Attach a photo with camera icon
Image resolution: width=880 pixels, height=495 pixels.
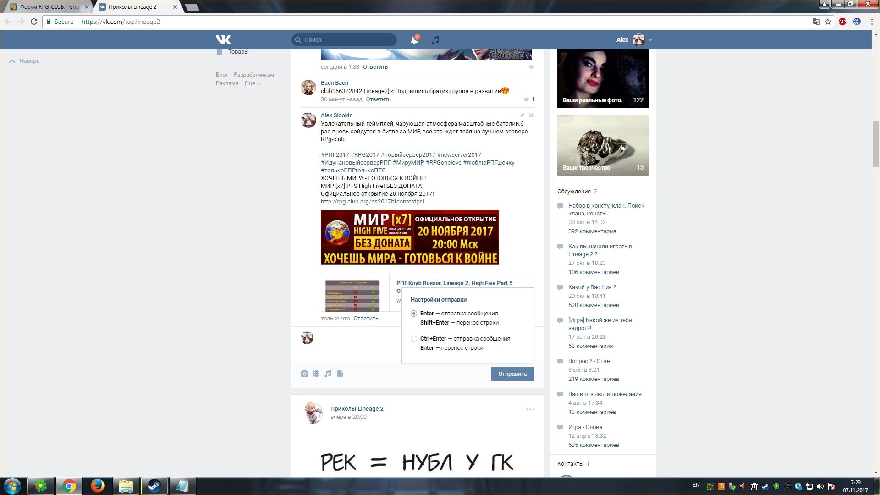tap(304, 374)
